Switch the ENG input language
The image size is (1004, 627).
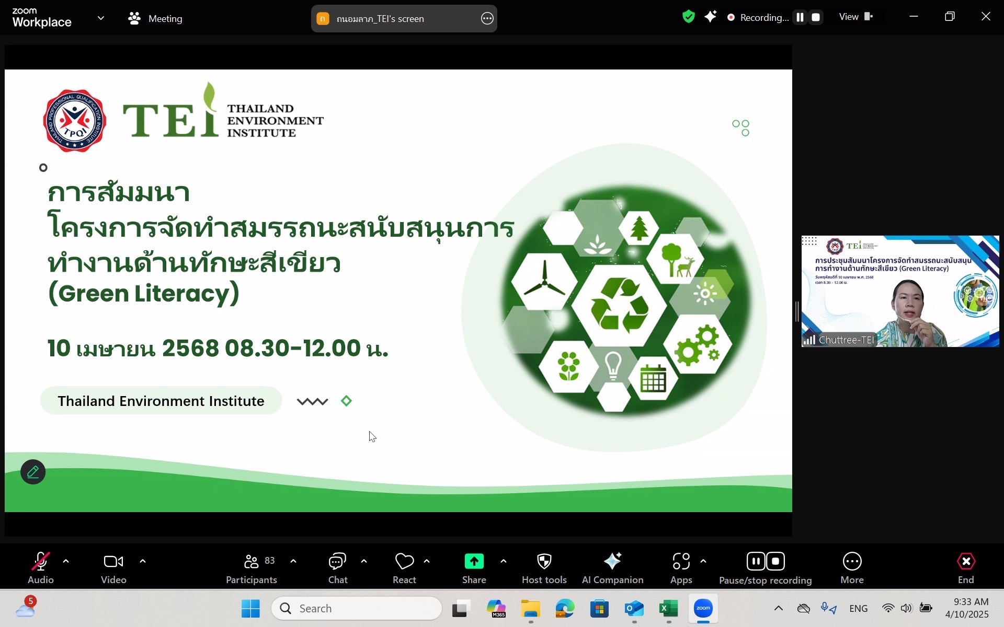(x=858, y=608)
